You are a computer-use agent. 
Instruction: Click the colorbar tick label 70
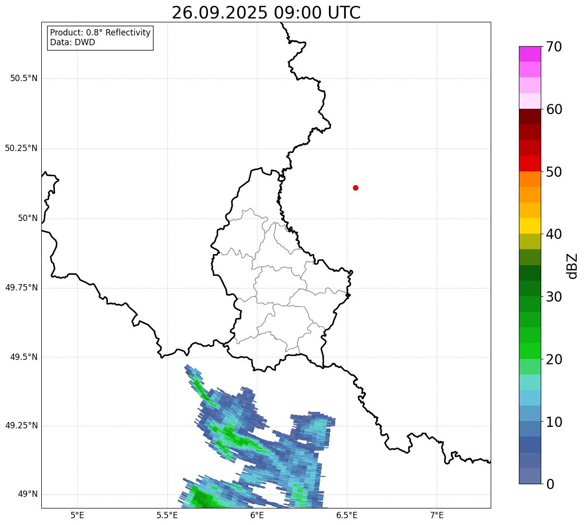pyautogui.click(x=554, y=47)
